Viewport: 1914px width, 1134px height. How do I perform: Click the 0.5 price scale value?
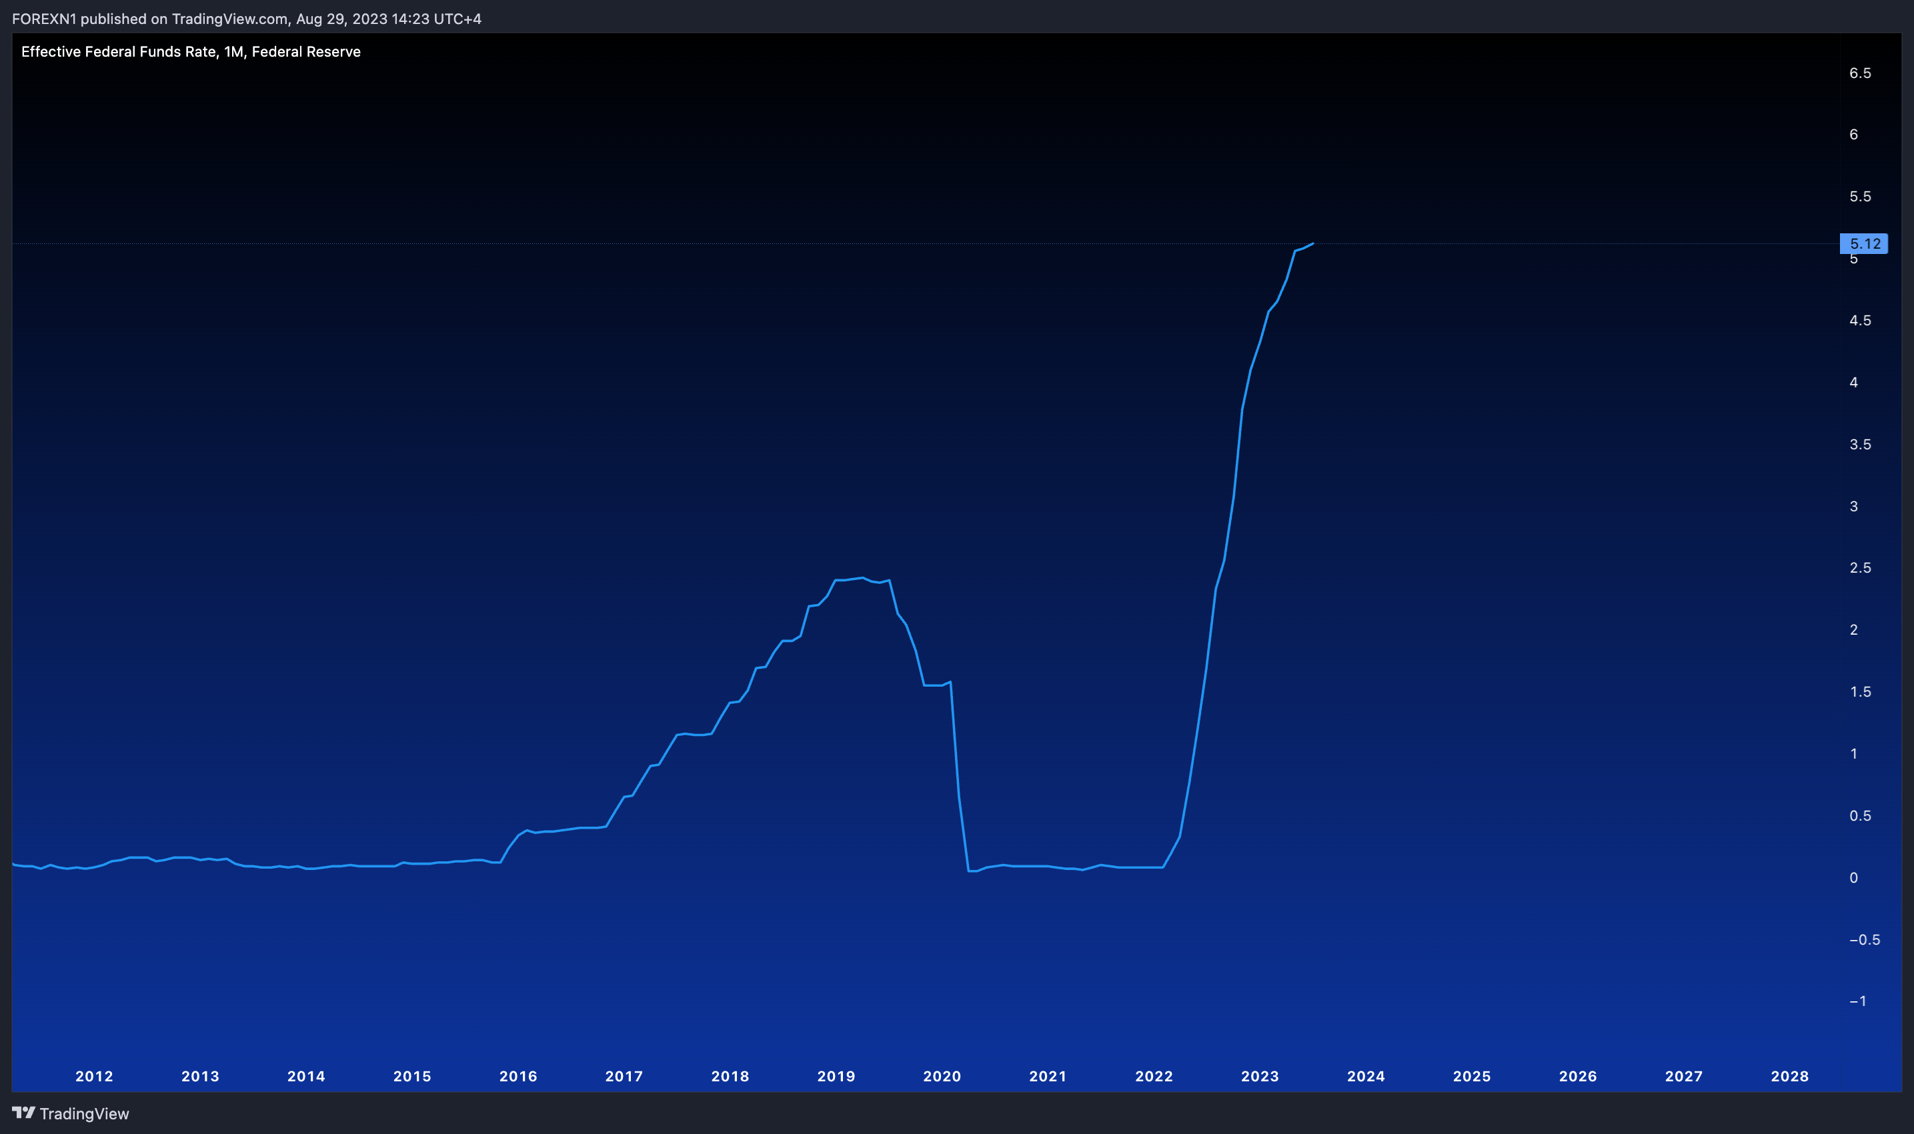1860,815
